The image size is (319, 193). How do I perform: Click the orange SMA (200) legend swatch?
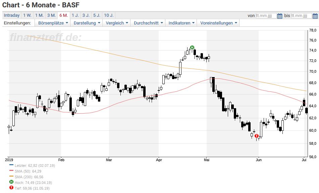click(11, 176)
